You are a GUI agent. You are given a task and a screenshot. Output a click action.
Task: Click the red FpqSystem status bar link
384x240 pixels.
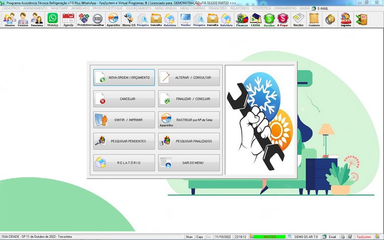click(364, 237)
